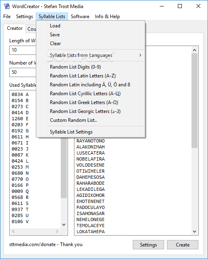Open Custom Random List dialog
208x259 pixels.
click(91, 120)
